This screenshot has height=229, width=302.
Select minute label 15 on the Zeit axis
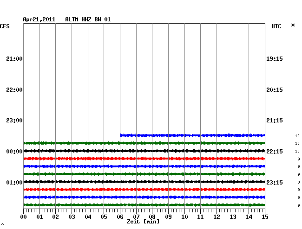[265, 217]
